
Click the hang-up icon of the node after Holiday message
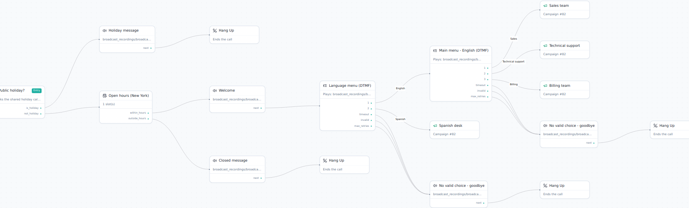(x=215, y=30)
